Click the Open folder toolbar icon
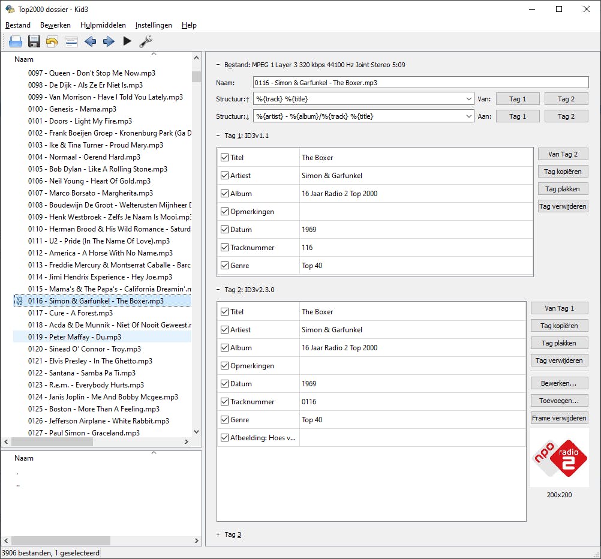Image resolution: width=601 pixels, height=559 pixels. (x=15, y=41)
